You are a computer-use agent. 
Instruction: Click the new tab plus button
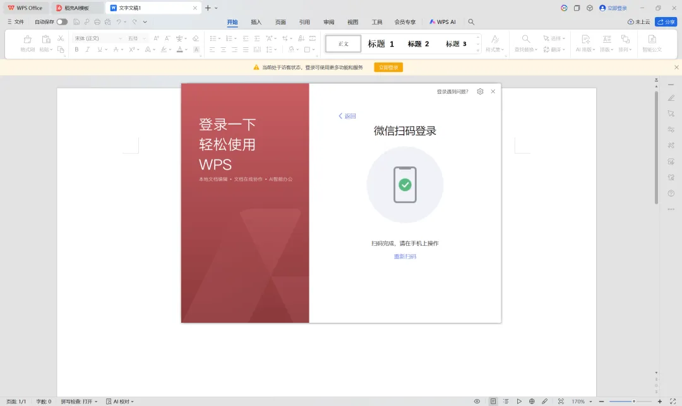(208, 8)
